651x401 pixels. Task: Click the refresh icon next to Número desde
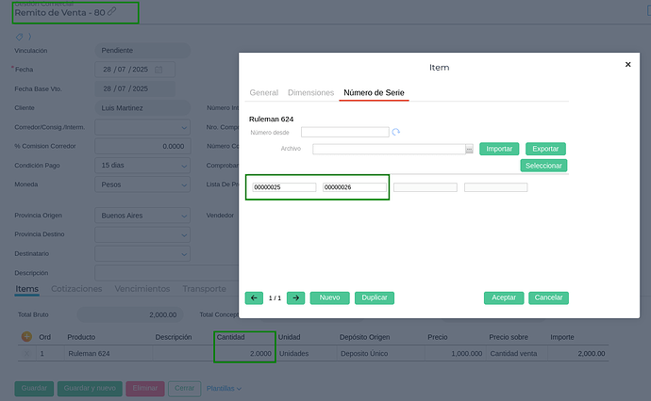396,133
